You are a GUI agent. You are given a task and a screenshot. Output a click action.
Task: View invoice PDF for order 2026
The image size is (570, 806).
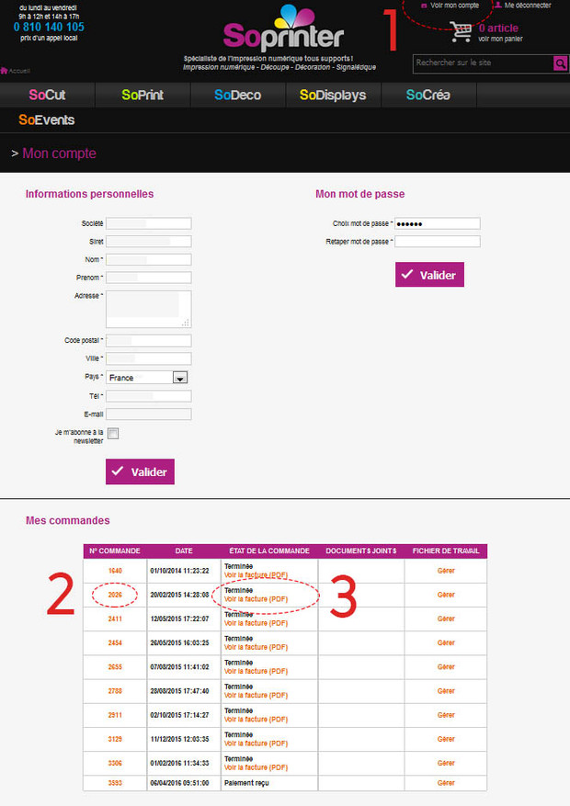pos(256,599)
